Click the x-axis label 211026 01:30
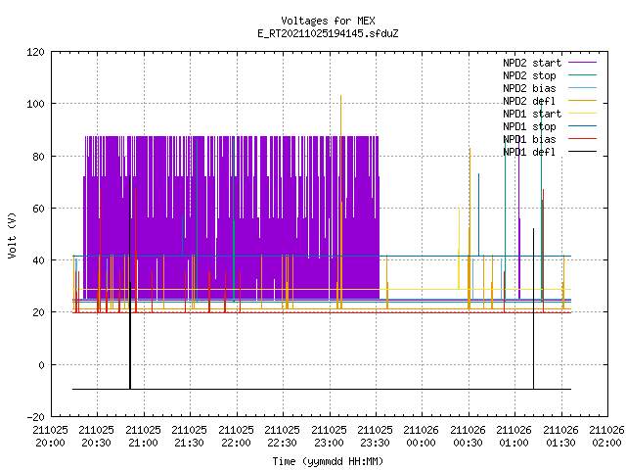This screenshot has width=626, height=470. point(560,437)
